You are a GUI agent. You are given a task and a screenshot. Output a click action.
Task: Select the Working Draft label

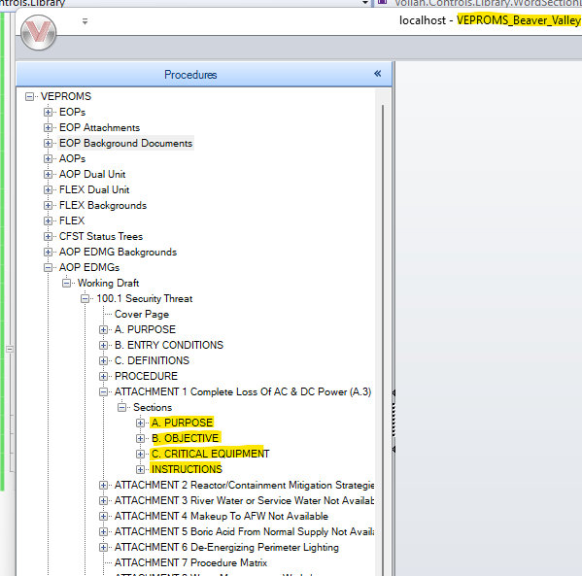pos(108,284)
